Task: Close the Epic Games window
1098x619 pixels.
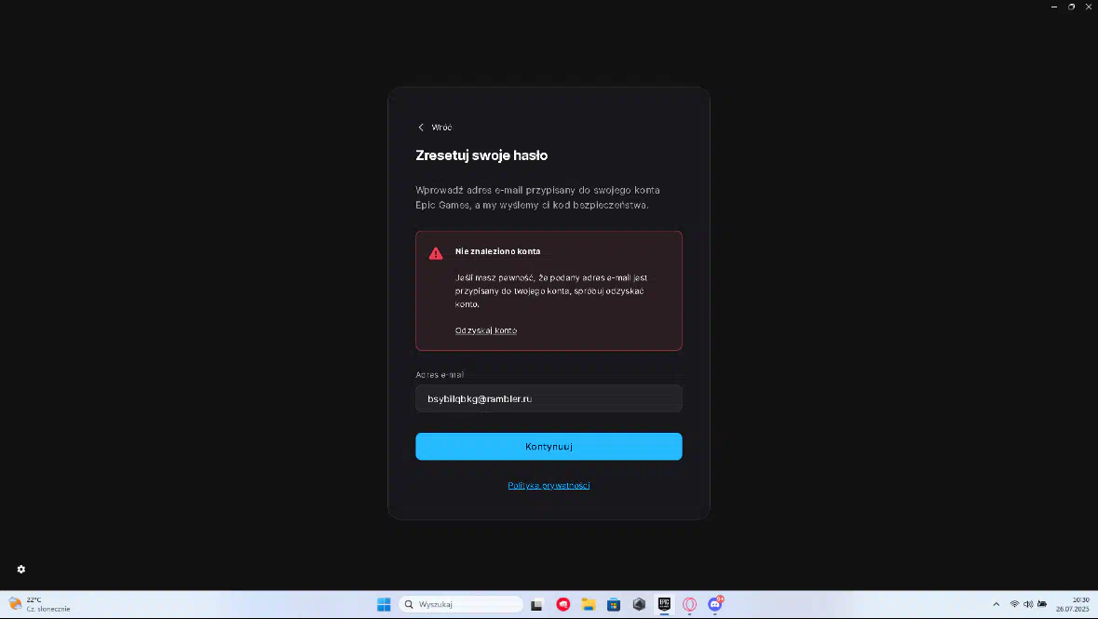Action: pos(1089,7)
